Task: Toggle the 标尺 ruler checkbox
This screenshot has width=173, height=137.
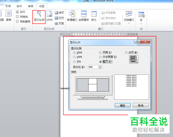Action: pyautogui.click(x=17, y=12)
